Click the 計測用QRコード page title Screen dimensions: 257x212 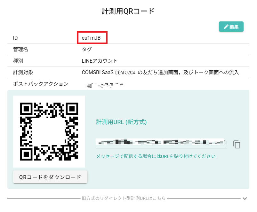(128, 12)
